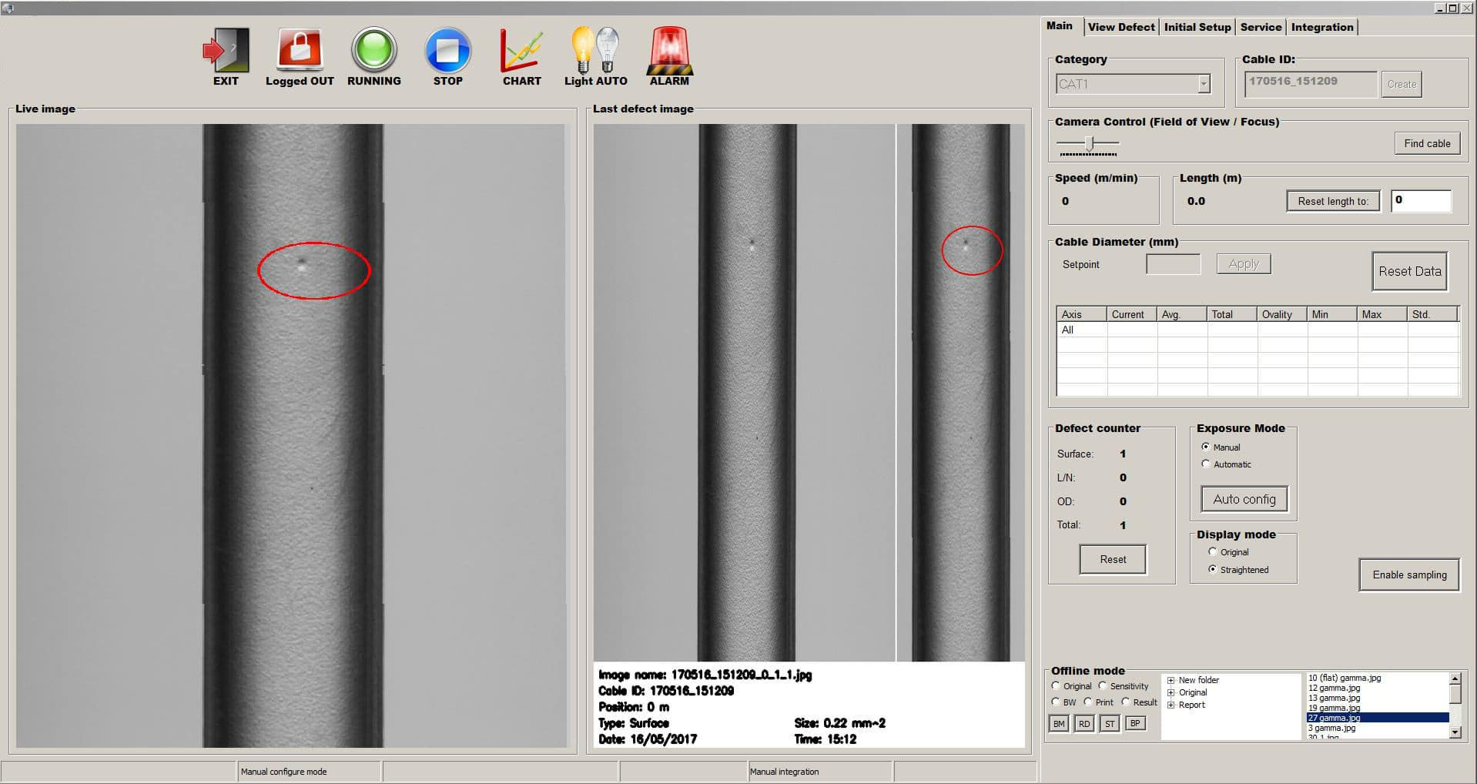Click the RD offline button
This screenshot has height=784, width=1477.
1084,723
